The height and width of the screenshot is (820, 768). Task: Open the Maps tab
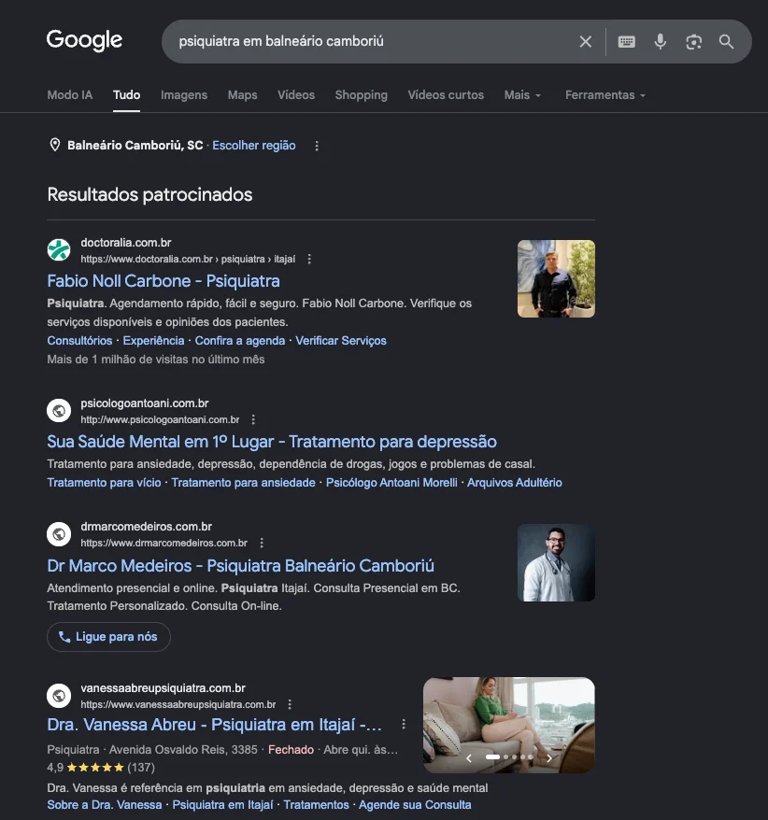[x=242, y=95]
